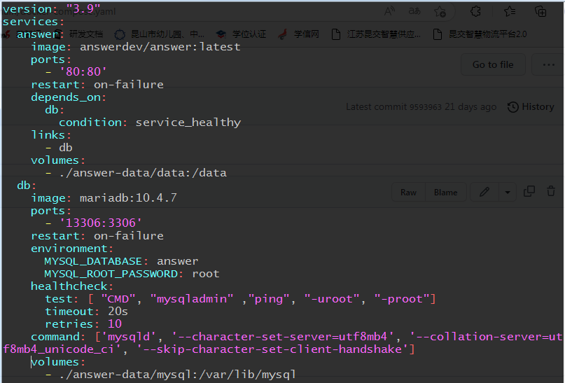Delete the file with the trash icon
This screenshot has width=565, height=383.
(551, 191)
